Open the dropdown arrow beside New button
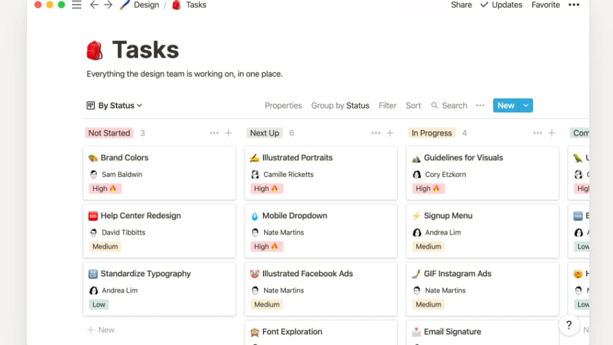 click(x=526, y=105)
